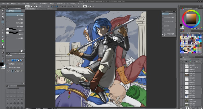Choose 長方形選択 sub tool
The height and width of the screenshot is (109, 203).
[x=15, y=14]
